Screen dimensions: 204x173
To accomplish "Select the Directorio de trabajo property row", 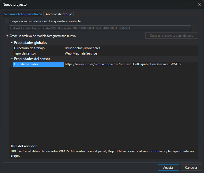I will click(105, 48).
